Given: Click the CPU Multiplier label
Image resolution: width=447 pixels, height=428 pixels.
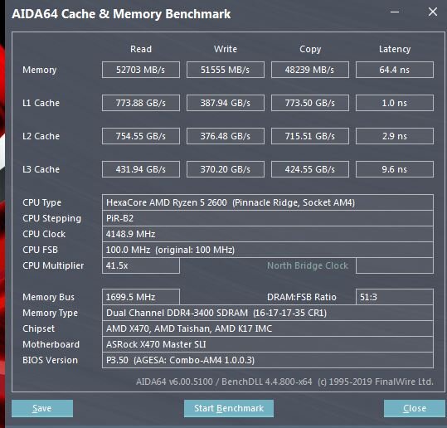Looking at the screenshot, I should tap(53, 265).
